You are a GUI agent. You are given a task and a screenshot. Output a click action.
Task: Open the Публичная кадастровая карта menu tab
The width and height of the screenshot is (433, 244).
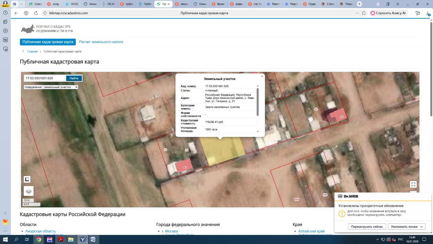tap(48, 42)
